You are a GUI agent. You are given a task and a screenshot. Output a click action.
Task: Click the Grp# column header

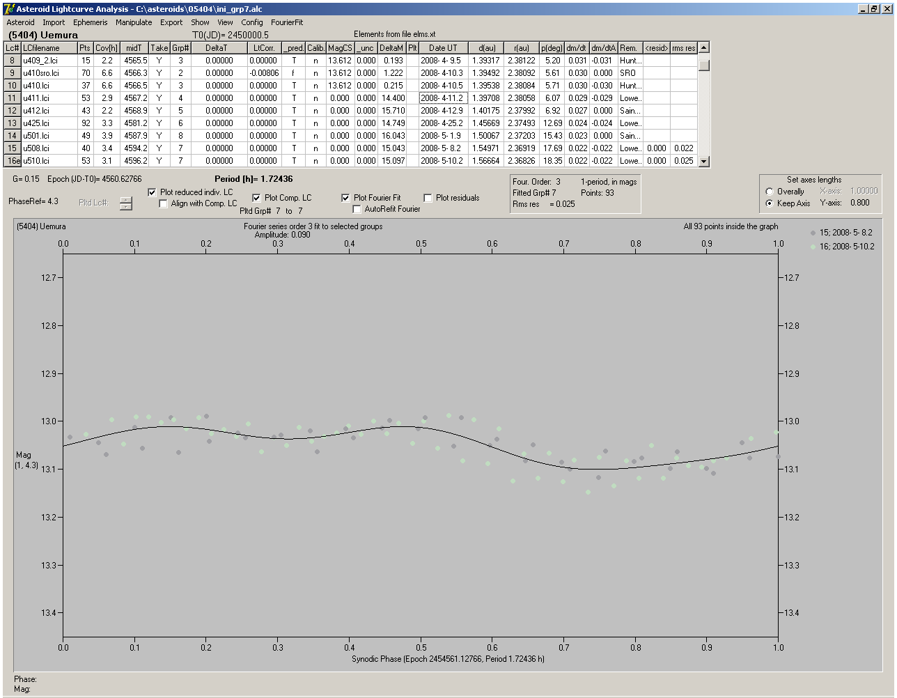point(180,48)
